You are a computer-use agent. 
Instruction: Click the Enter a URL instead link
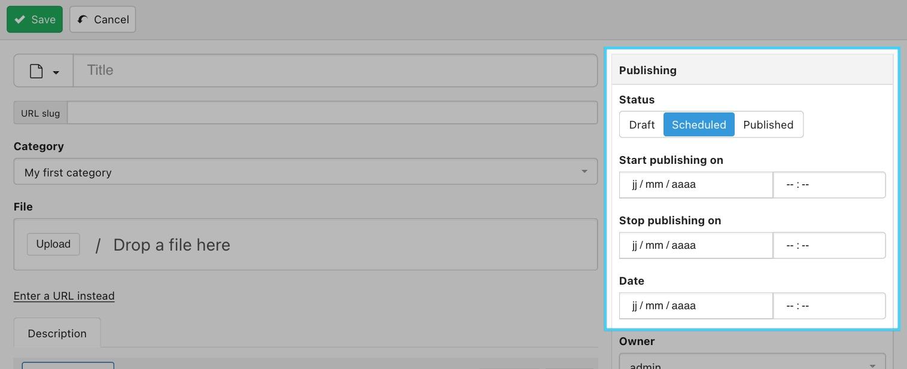coord(64,296)
